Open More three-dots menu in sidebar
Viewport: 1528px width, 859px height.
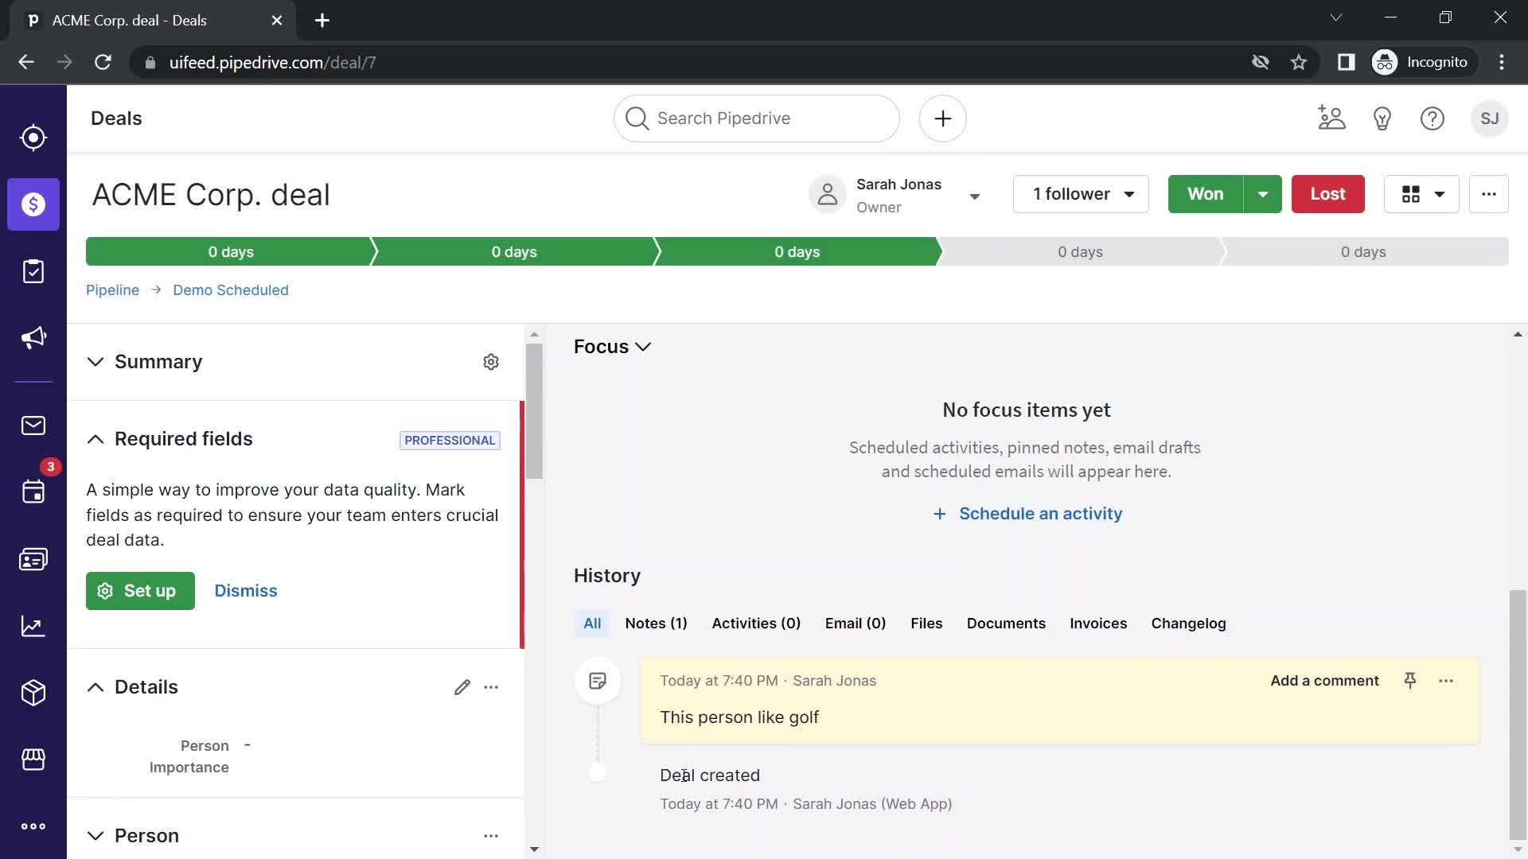(x=33, y=826)
